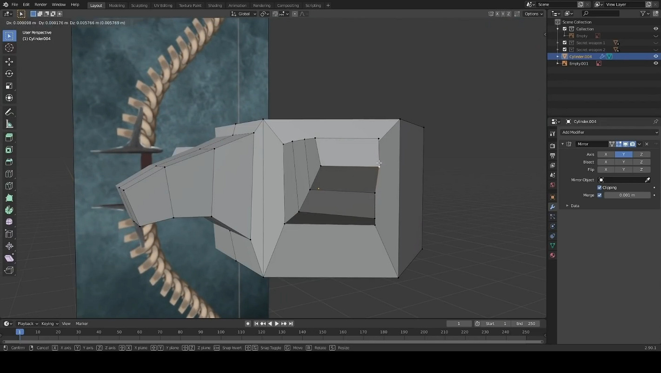The width and height of the screenshot is (661, 373).
Task: Open the viewport Options button
Action: (x=533, y=14)
